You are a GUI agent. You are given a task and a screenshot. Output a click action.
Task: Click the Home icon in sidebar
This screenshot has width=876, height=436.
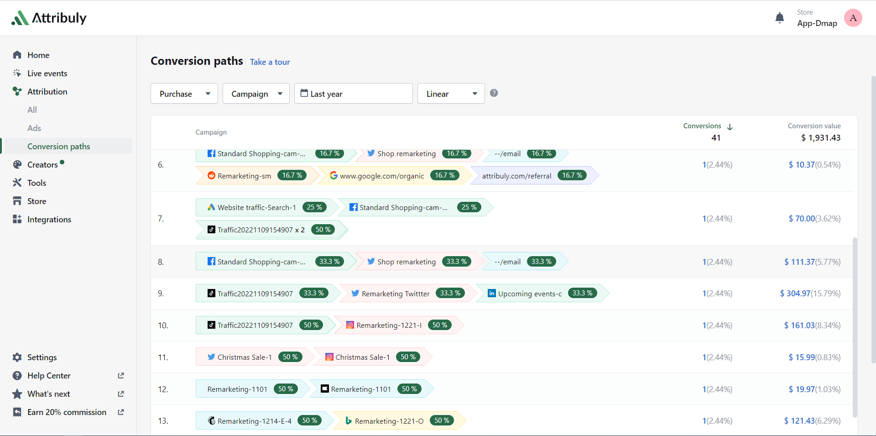click(17, 55)
